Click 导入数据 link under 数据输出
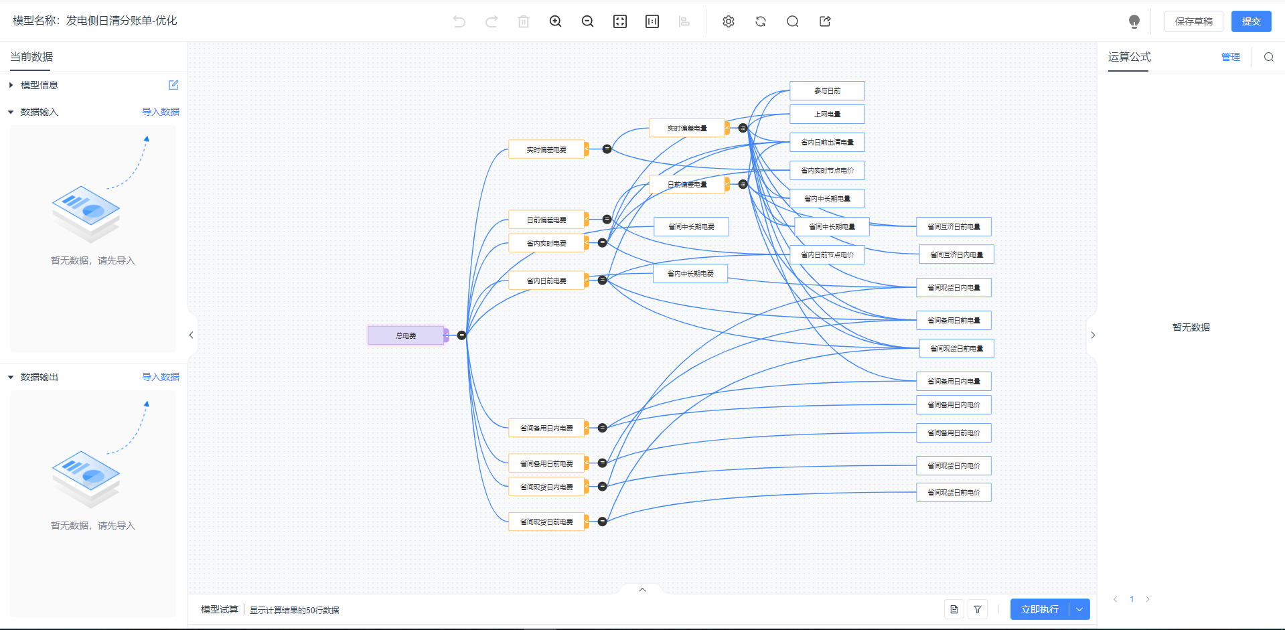Viewport: 1285px width, 630px height. pos(161,377)
